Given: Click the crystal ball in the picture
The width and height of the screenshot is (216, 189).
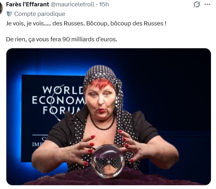Looking at the screenshot, I should [x=108, y=161].
